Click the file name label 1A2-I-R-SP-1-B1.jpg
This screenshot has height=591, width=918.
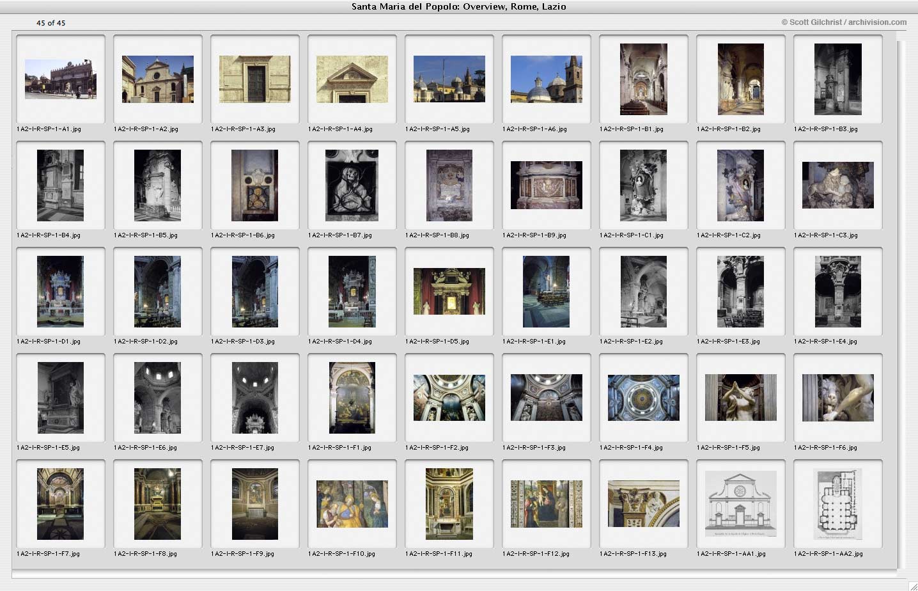click(632, 129)
